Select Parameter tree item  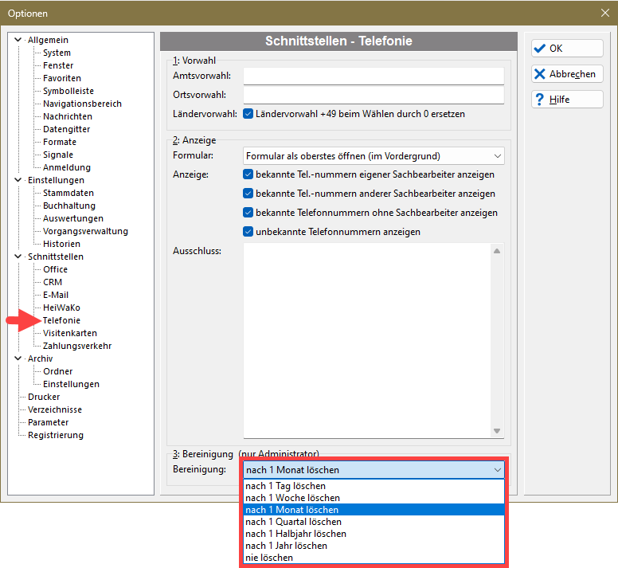[48, 422]
